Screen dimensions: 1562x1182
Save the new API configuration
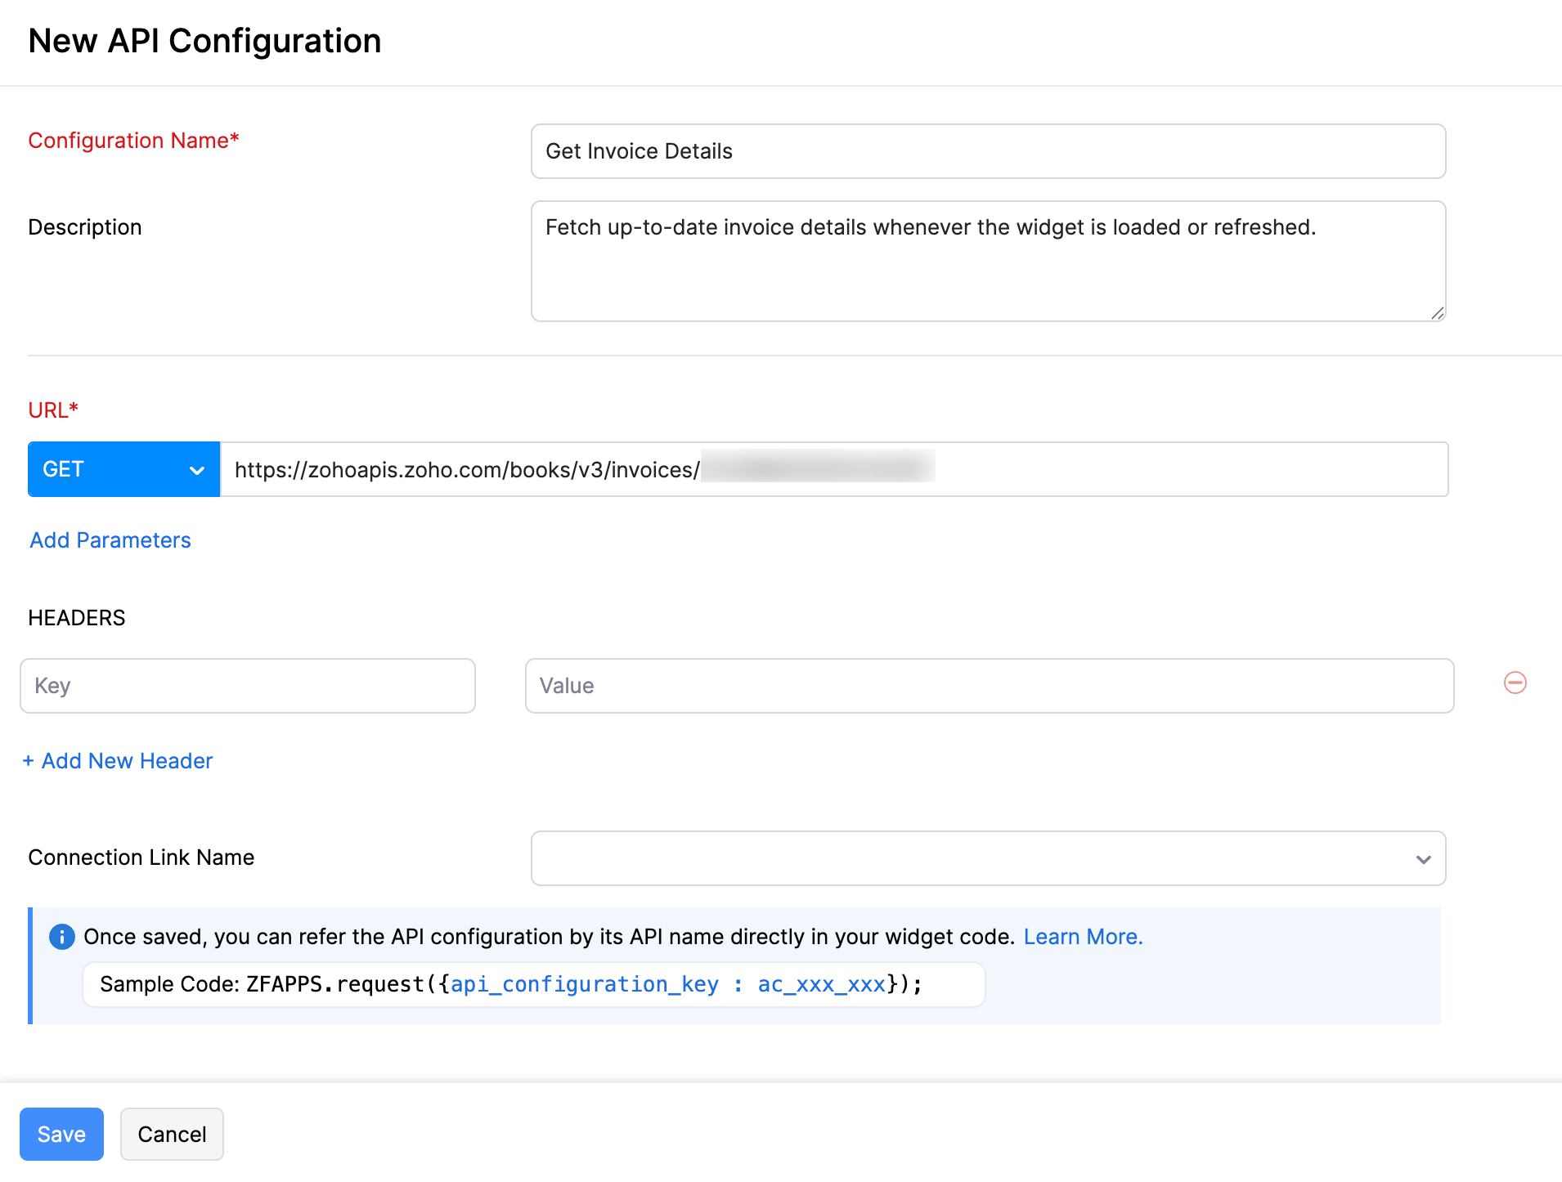[x=61, y=1134]
